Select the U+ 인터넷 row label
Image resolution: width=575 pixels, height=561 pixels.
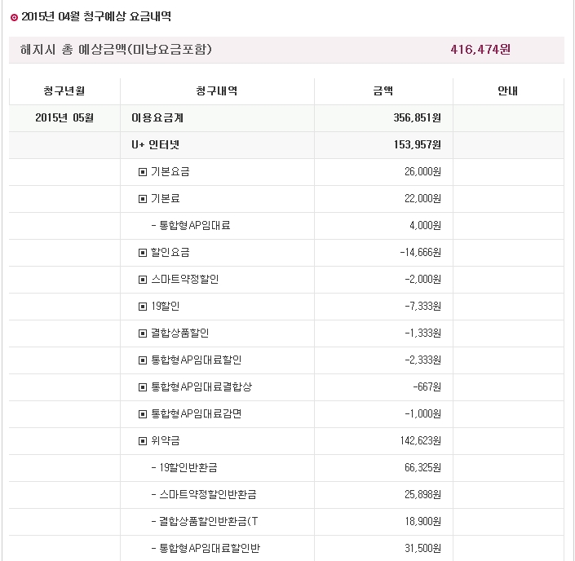tap(157, 145)
